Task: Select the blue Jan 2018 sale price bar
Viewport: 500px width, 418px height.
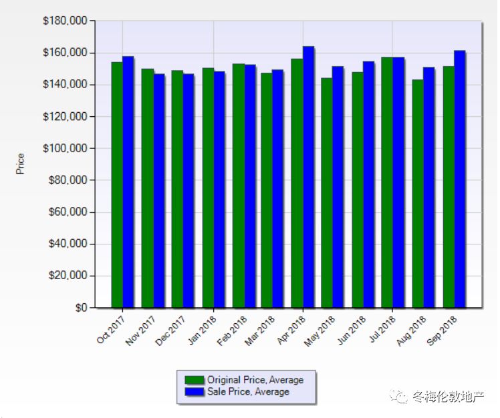Action: click(219, 190)
